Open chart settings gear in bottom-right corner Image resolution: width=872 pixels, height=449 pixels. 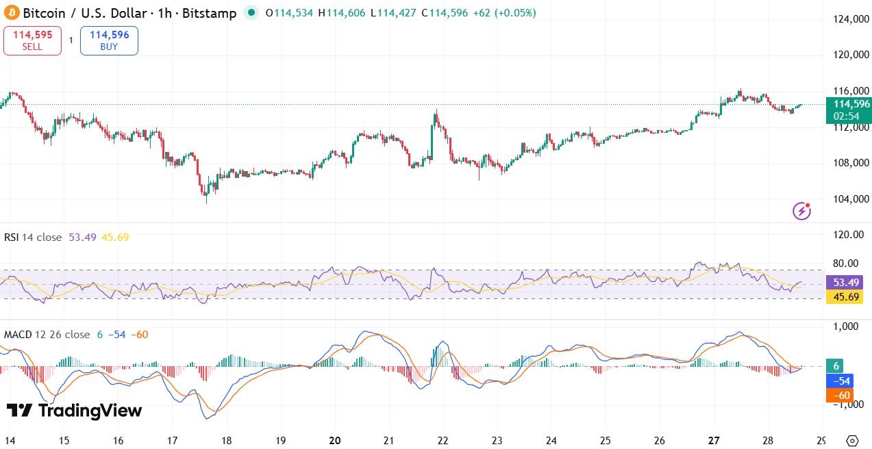point(852,440)
